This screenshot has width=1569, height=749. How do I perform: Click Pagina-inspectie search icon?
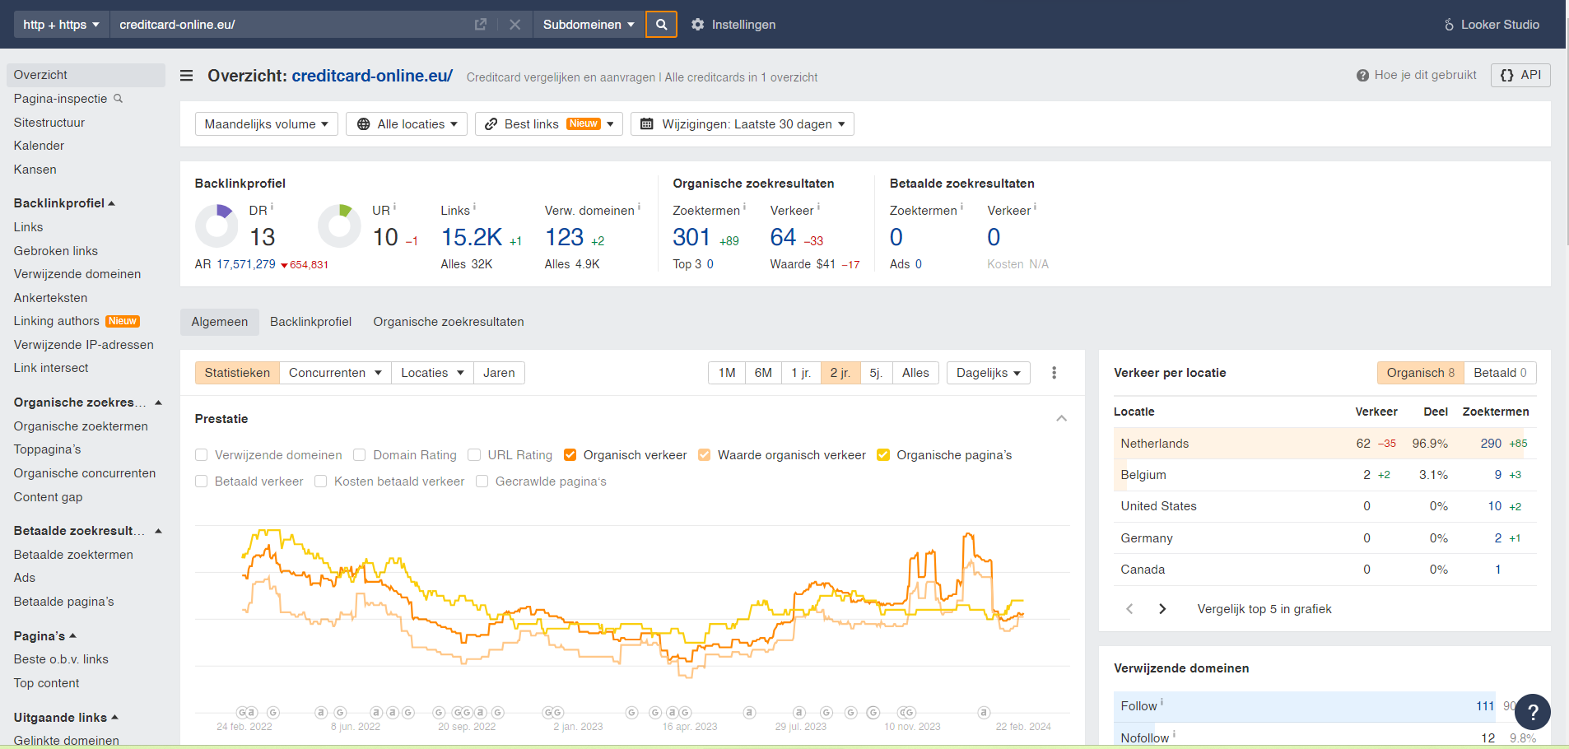click(x=118, y=99)
